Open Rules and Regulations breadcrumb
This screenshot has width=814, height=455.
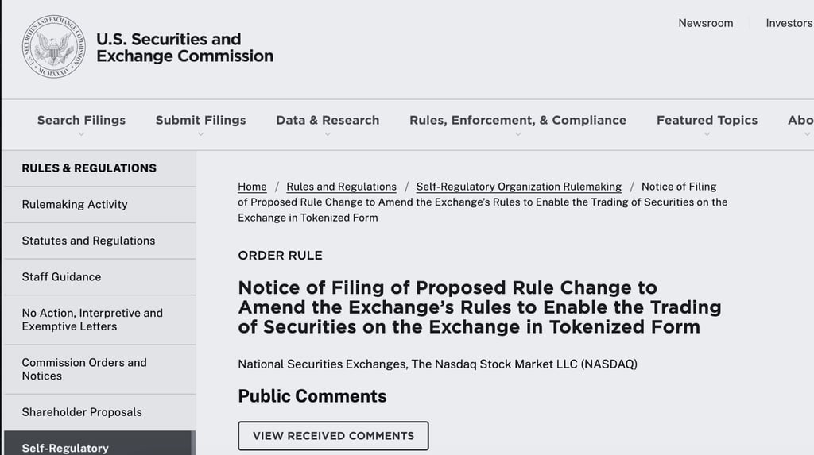click(341, 187)
